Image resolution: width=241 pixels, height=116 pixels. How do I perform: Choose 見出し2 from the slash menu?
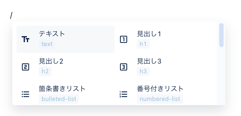pyautogui.click(x=66, y=67)
